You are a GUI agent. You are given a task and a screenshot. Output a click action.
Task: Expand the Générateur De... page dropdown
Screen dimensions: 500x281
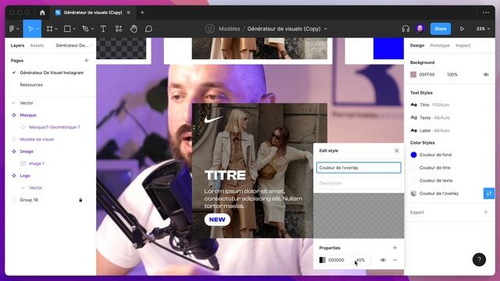pyautogui.click(x=73, y=45)
